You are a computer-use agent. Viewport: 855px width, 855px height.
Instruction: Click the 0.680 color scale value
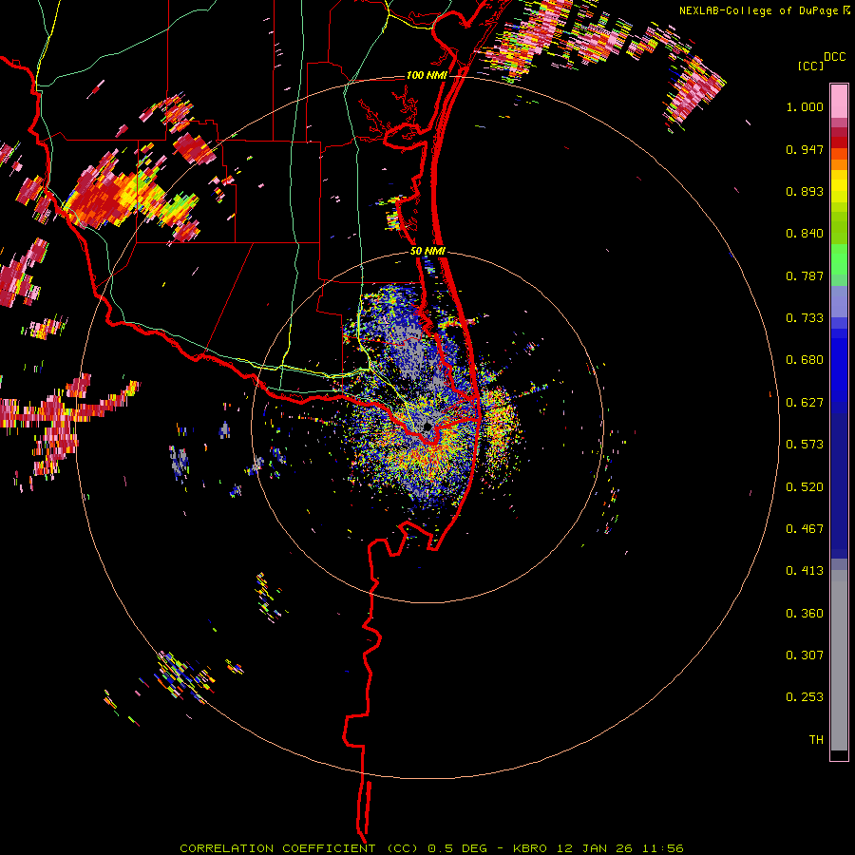click(805, 360)
